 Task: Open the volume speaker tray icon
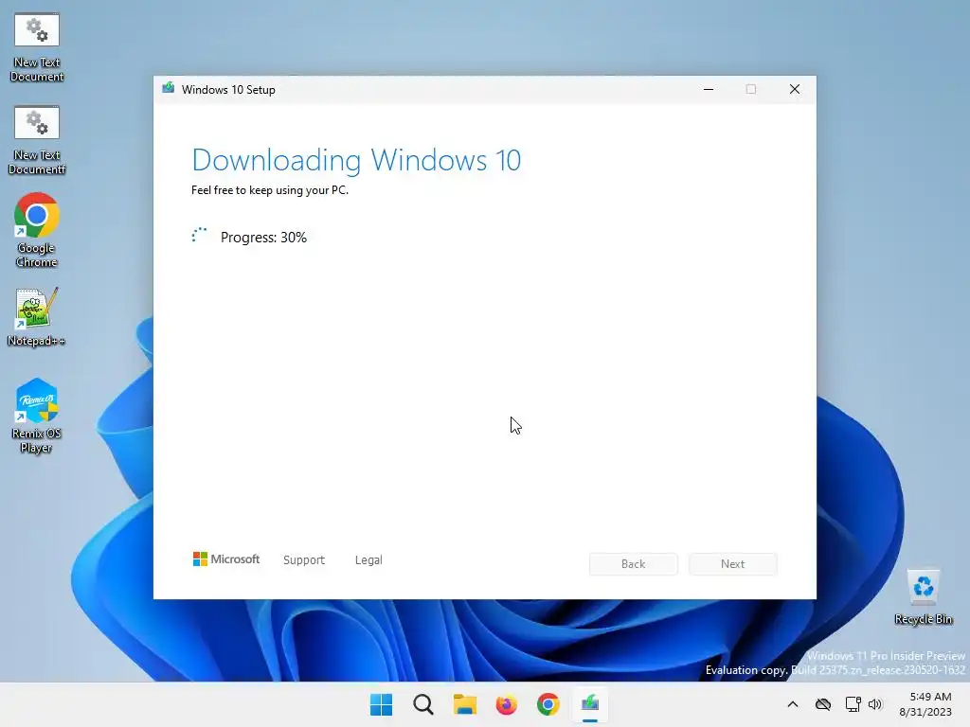875,704
